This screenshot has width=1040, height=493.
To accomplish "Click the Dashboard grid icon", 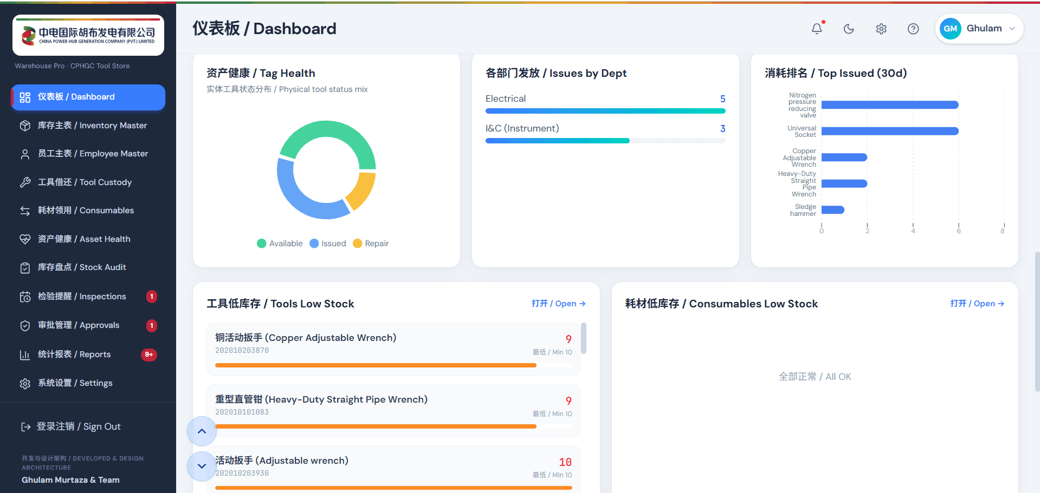I will [25, 97].
